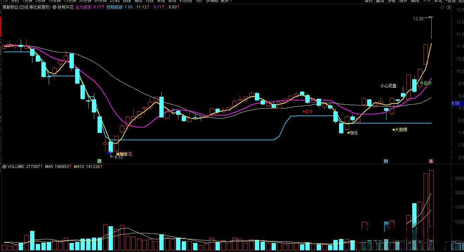Click the blue 财 marker icon
This screenshot has height=252, width=464.
pyautogui.click(x=386, y=161)
